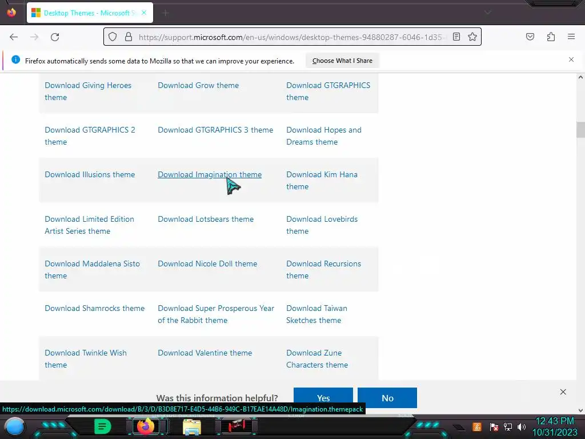Save page to Pocket
Screen dimensions: 585x439
(x=530, y=37)
